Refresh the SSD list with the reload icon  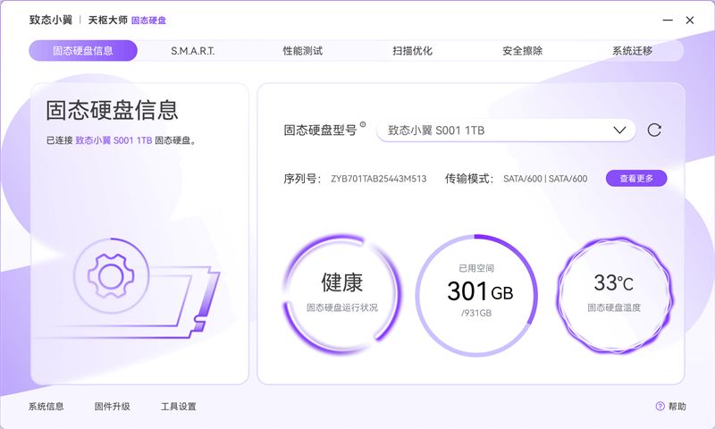coord(654,130)
